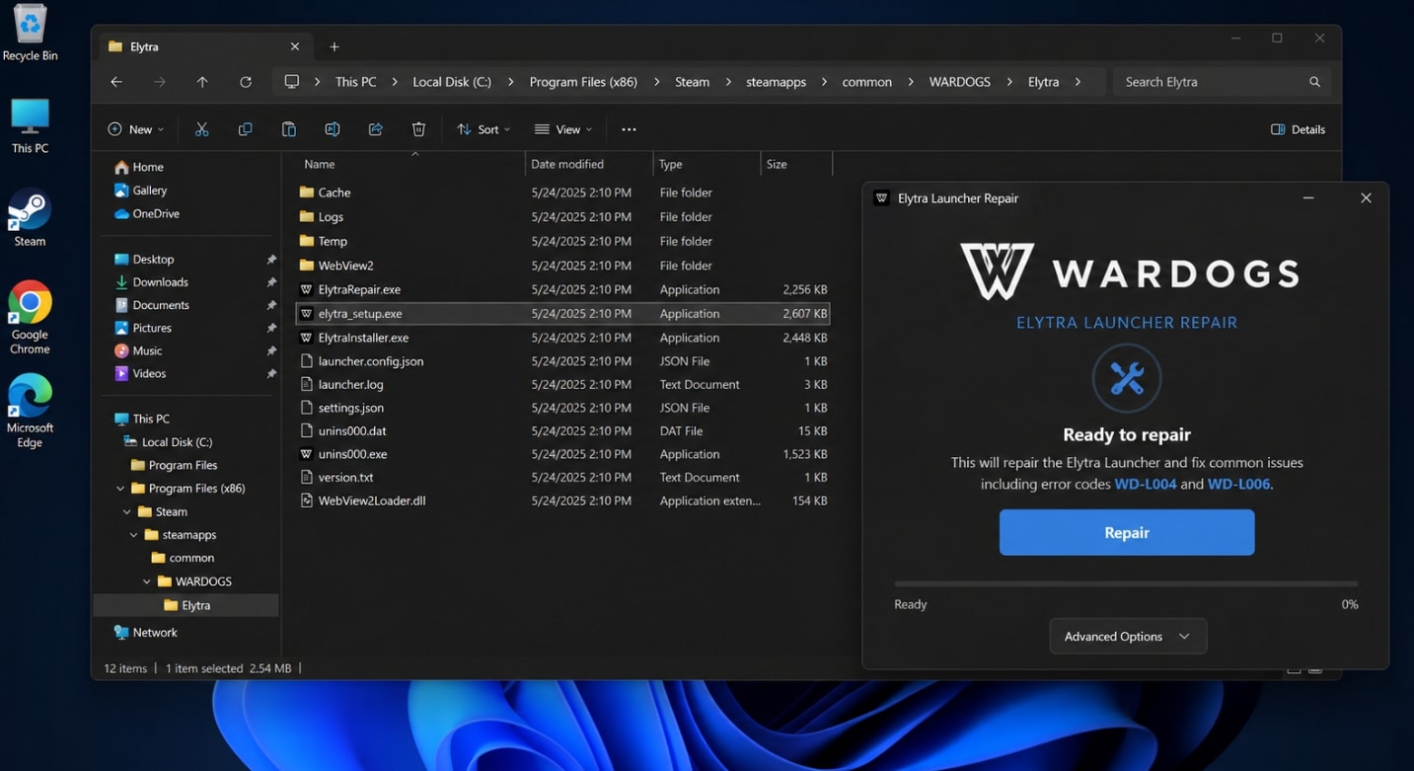This screenshot has width=1414, height=771.
Task: Open Gallery in the navigation pane
Action: [141, 191]
